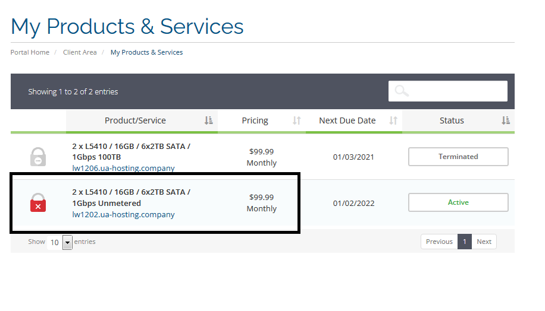The width and height of the screenshot is (545, 311).
Task: Open the lw1206.ua-hosting.company hostname
Action: [124, 168]
